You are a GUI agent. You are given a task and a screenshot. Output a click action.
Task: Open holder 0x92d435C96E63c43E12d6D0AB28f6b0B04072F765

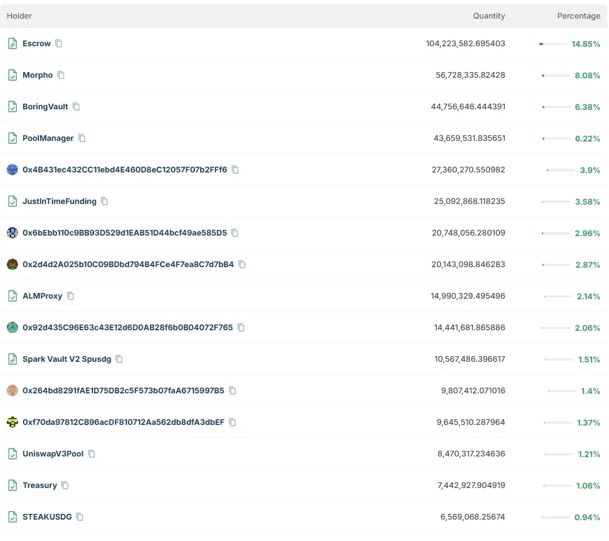pos(128,327)
